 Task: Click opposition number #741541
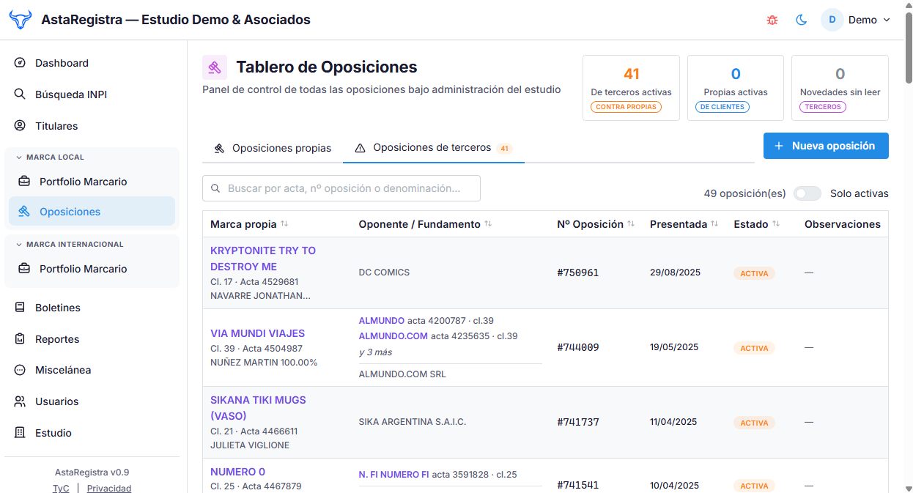tap(577, 485)
